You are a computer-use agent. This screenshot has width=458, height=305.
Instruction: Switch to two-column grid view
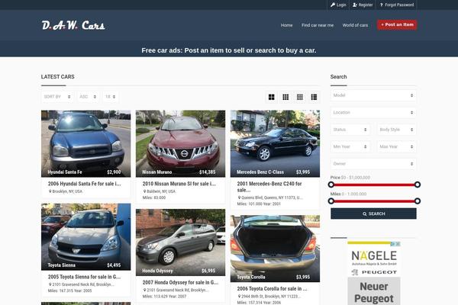[271, 97]
